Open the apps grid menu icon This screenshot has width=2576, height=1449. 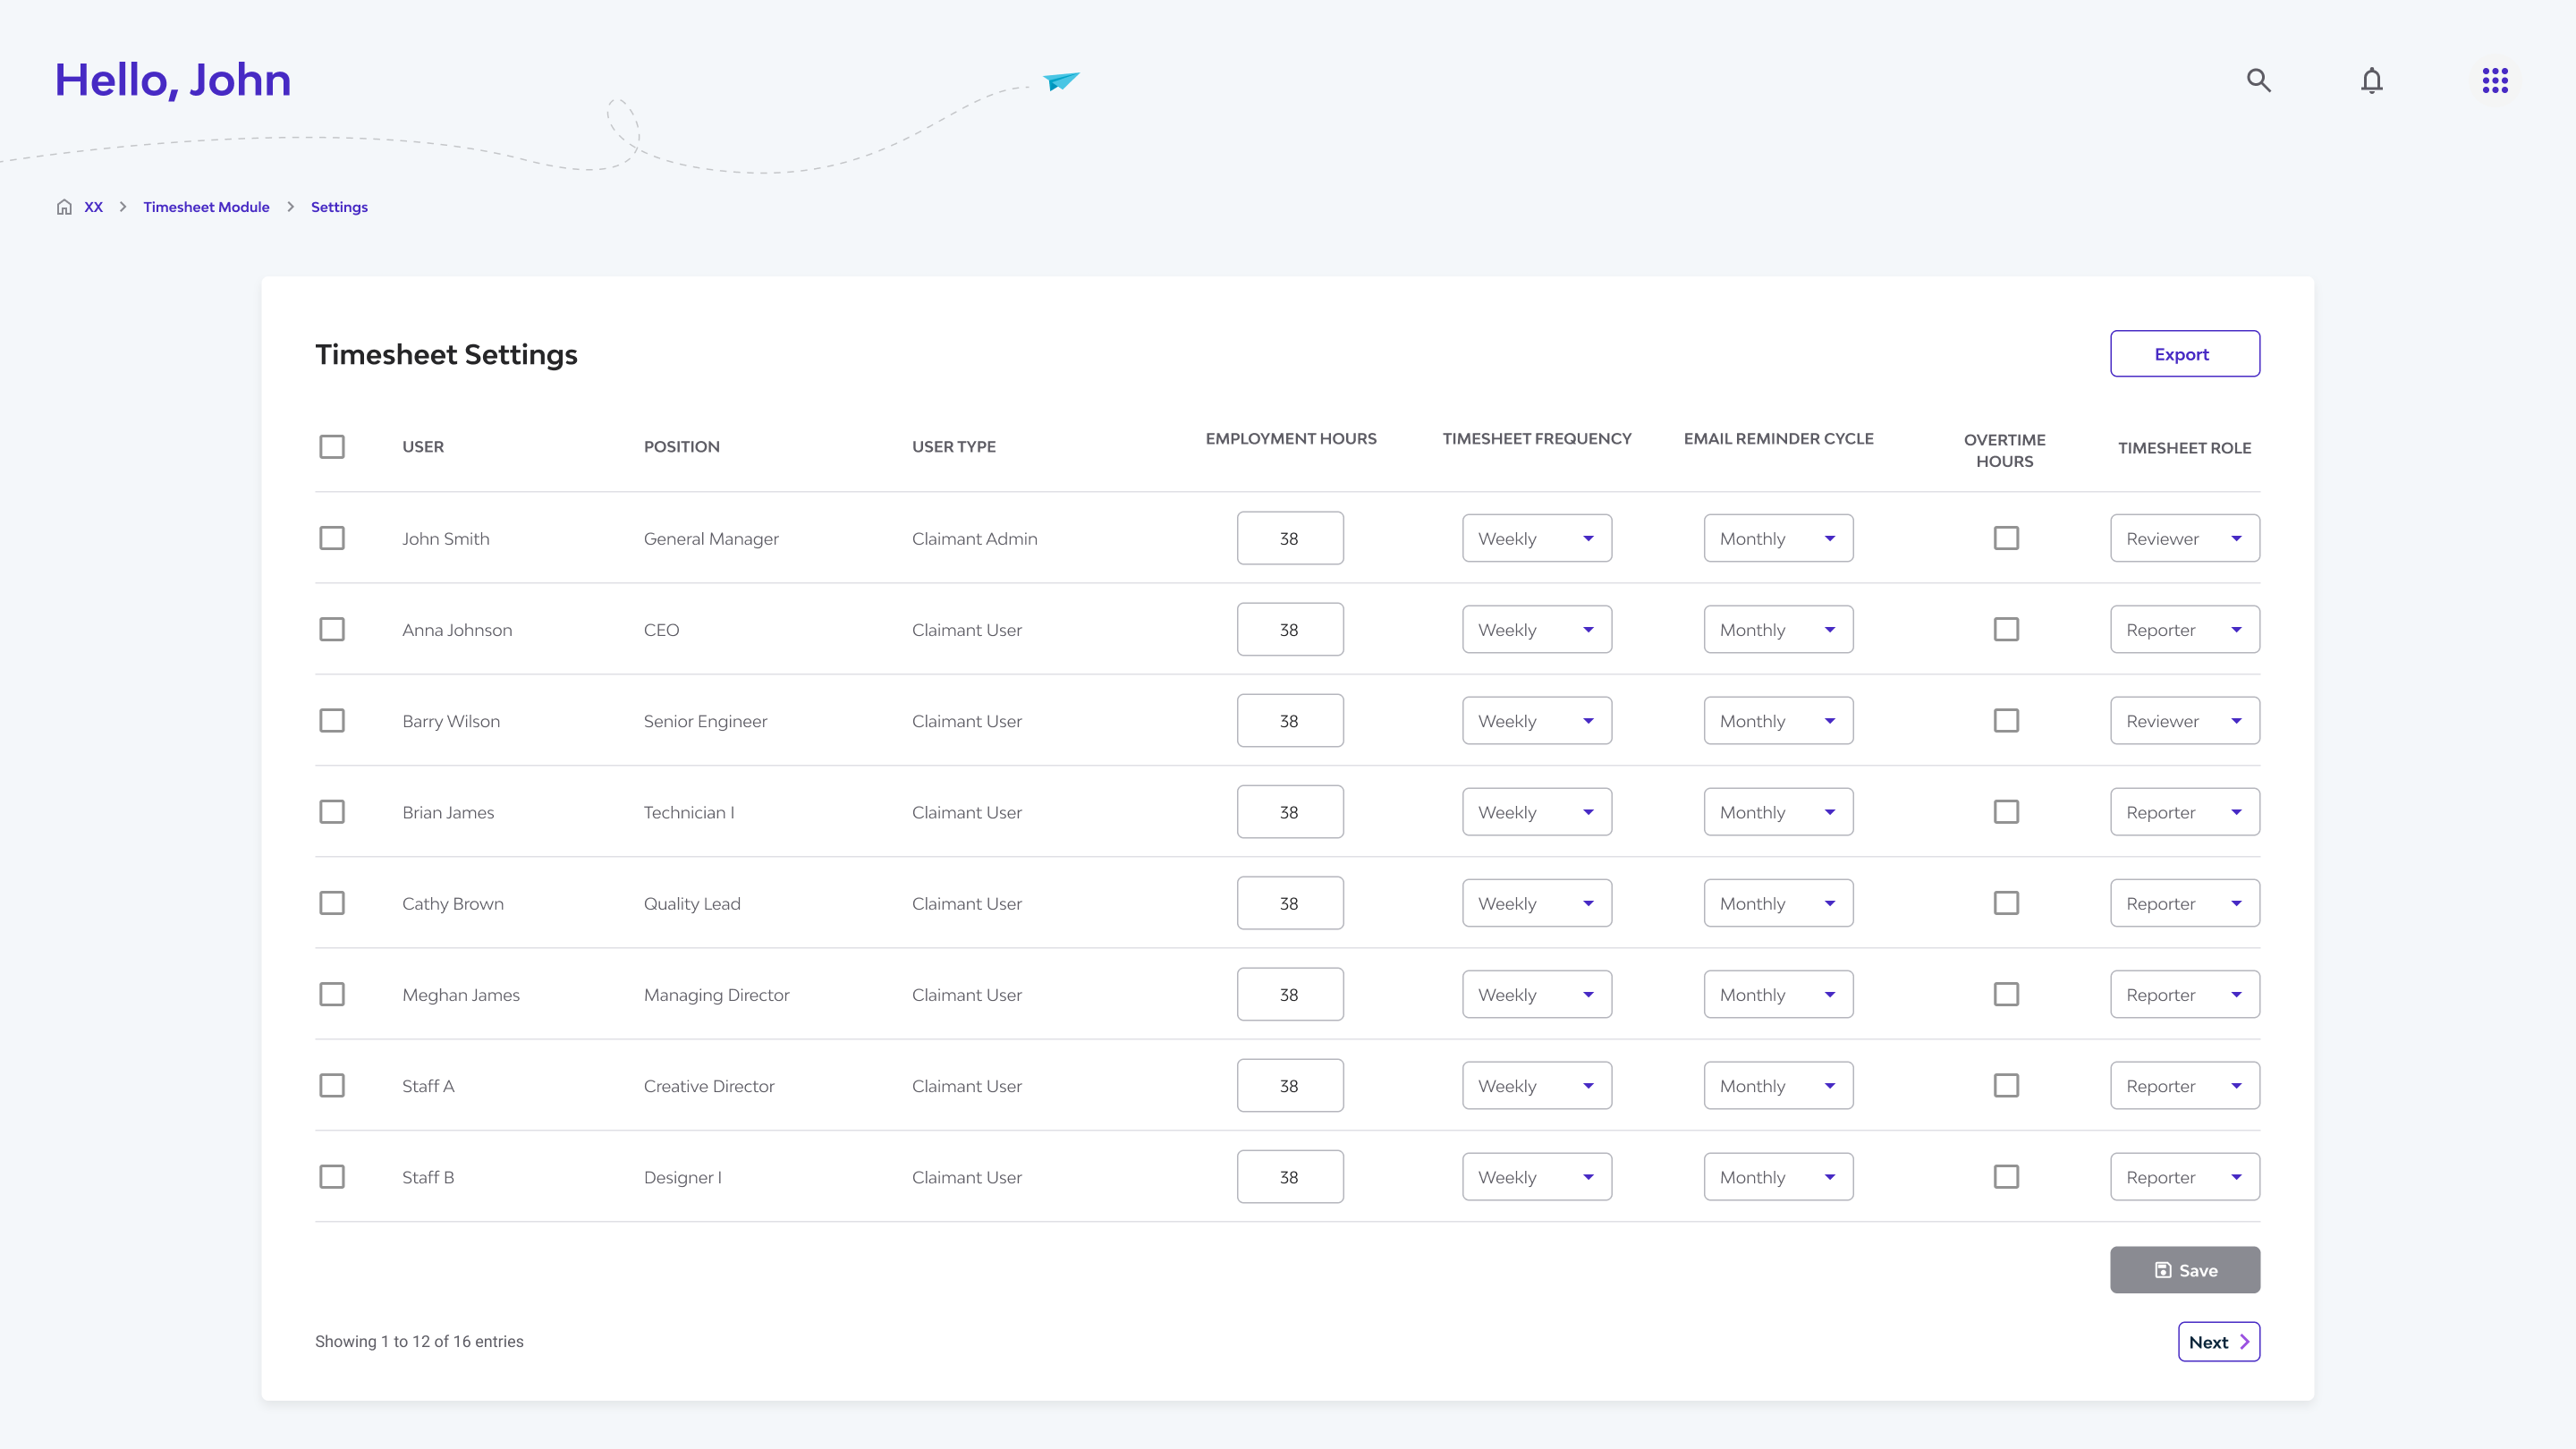coord(2494,80)
